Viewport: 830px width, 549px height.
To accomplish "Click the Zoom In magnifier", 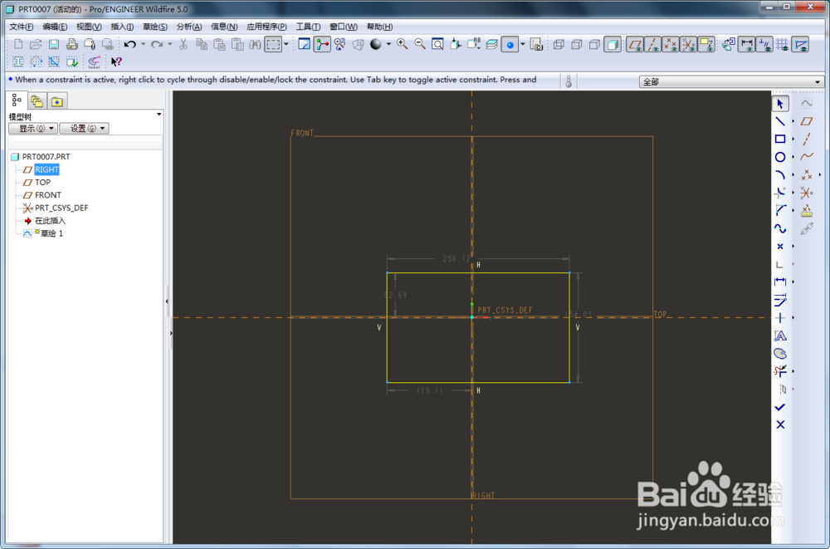I will pos(403,45).
